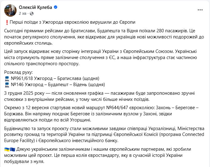Open the three-dot post options menu

tap(200, 10)
